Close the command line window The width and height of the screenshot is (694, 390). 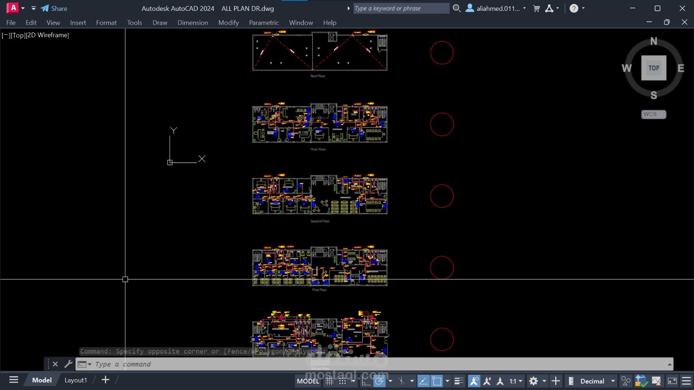pos(55,364)
